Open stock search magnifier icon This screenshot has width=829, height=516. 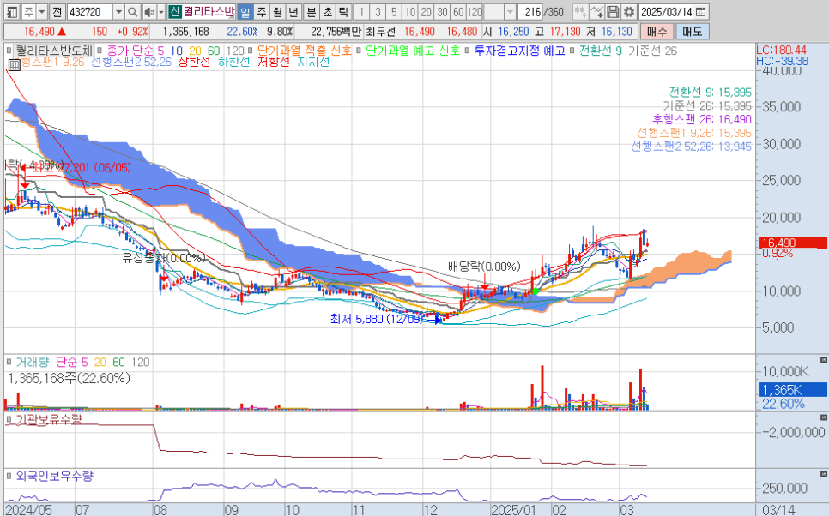tap(133, 12)
